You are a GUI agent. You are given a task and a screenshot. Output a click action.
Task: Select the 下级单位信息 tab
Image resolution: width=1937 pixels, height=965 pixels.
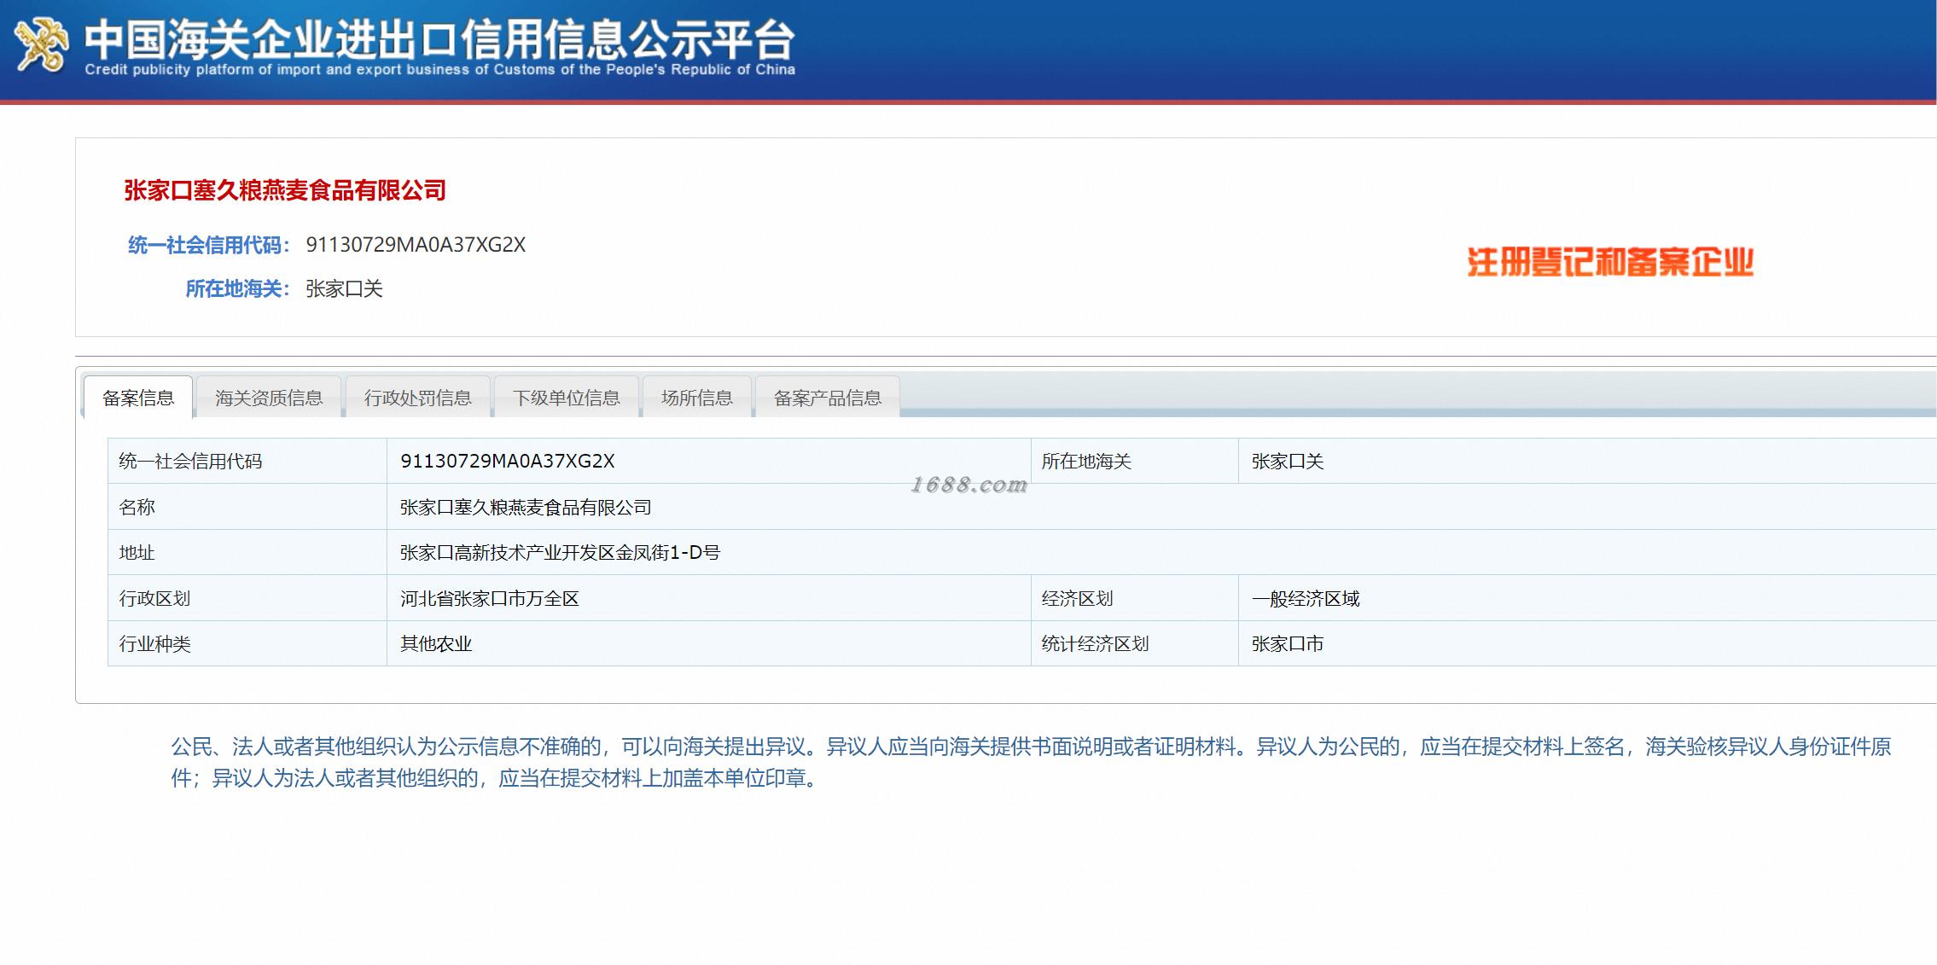566,398
